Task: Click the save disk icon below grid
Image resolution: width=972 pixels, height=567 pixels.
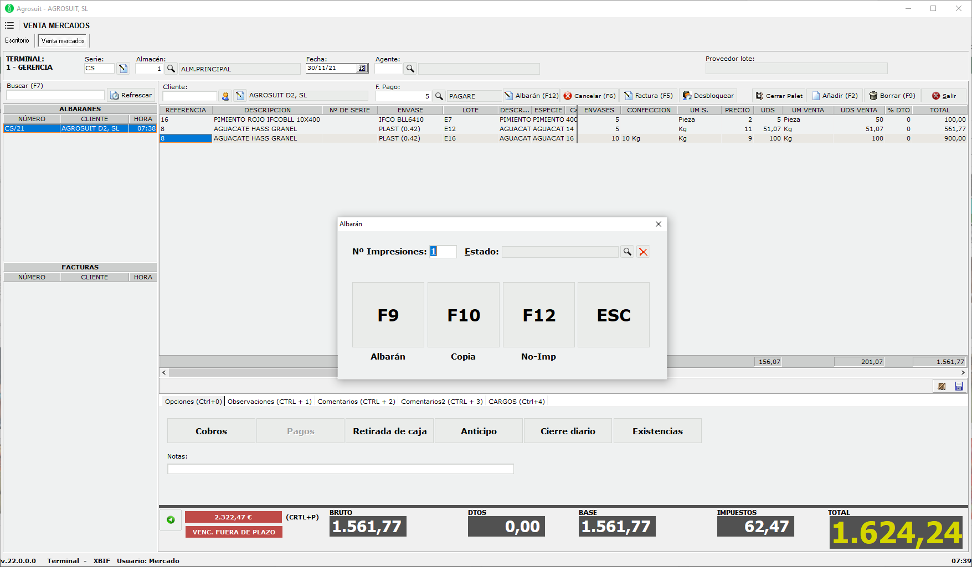Action: pos(959,386)
